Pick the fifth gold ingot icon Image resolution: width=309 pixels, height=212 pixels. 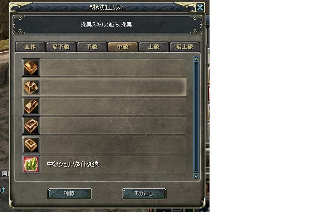31,145
